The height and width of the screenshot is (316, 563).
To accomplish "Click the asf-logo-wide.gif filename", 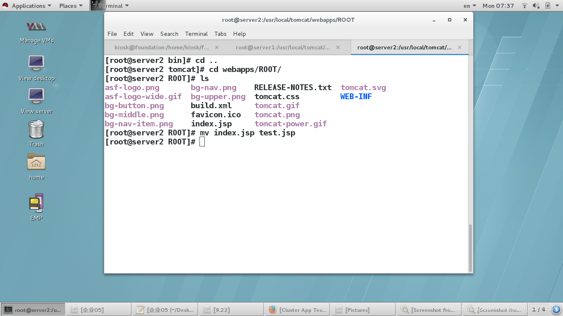I will click(x=143, y=97).
